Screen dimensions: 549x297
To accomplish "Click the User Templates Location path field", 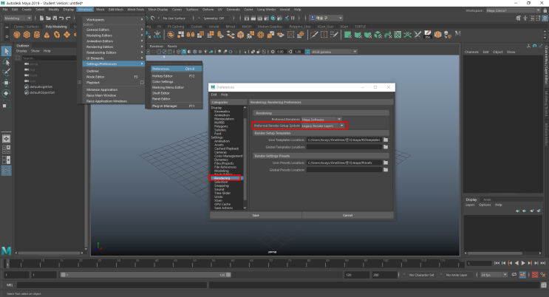I will coord(344,140).
